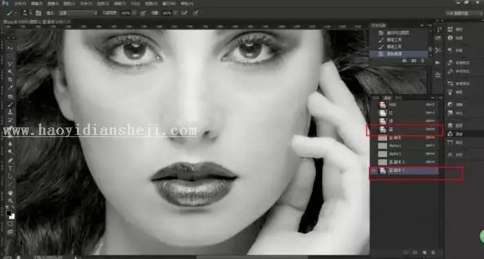Open the brush preset picker in options bar
The image size is (484, 259).
tap(25, 13)
